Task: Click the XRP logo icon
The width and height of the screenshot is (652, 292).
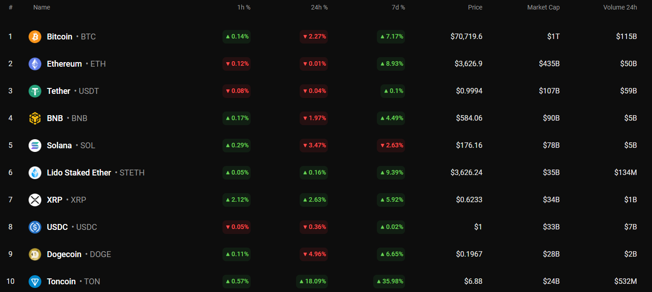Action: (35, 200)
